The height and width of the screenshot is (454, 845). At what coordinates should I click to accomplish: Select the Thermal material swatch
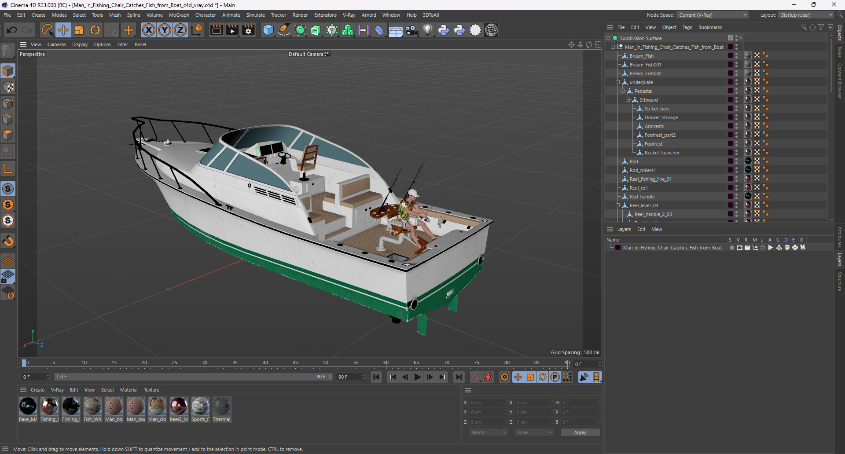(x=222, y=409)
